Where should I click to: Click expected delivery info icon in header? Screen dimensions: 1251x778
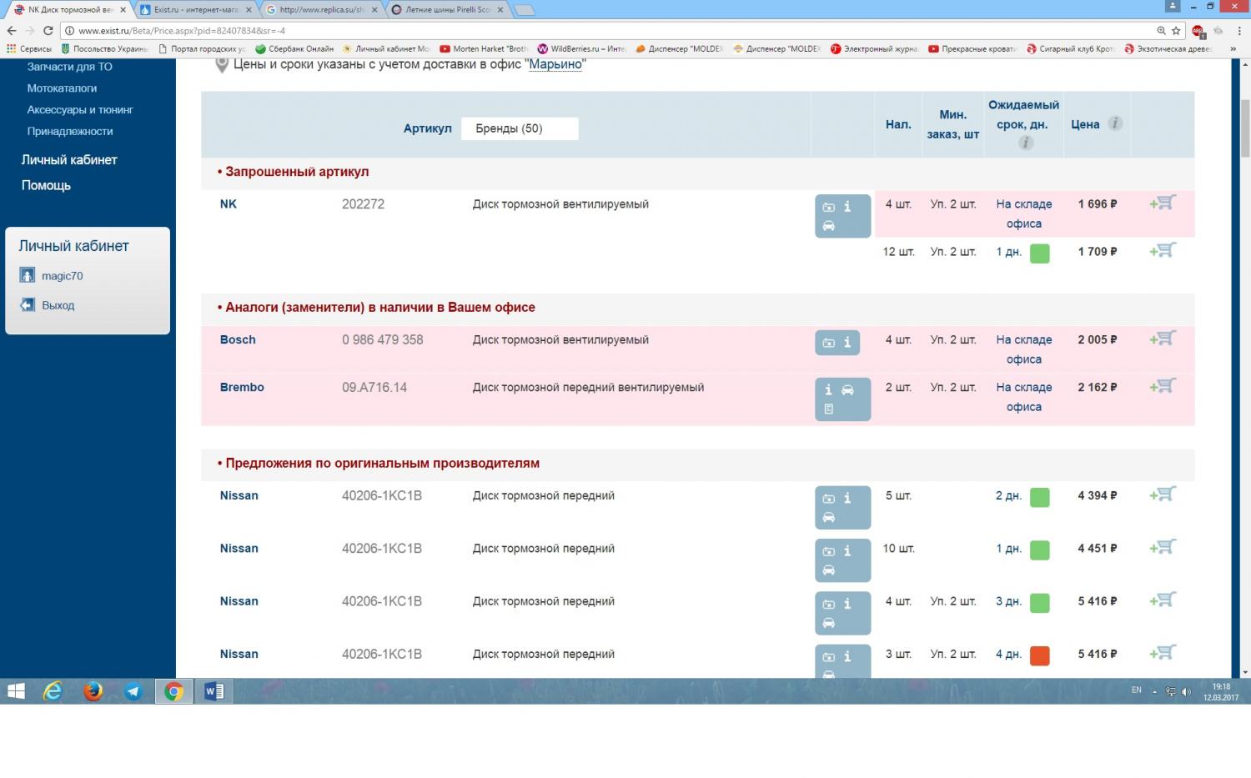tap(1026, 143)
